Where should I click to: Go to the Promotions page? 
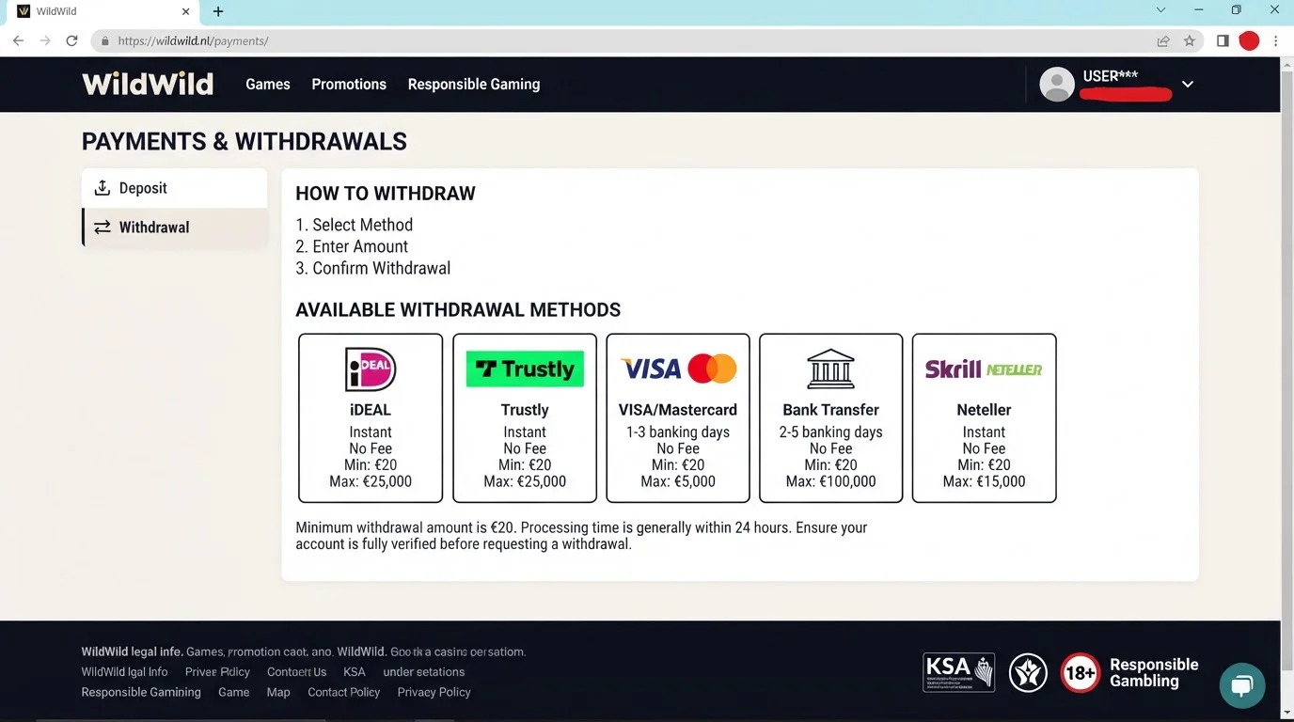[349, 84]
